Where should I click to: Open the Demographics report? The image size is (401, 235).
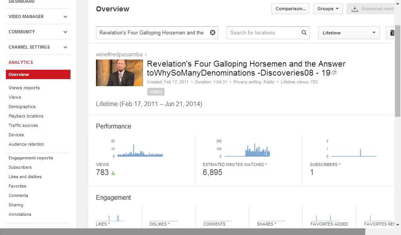(22, 107)
